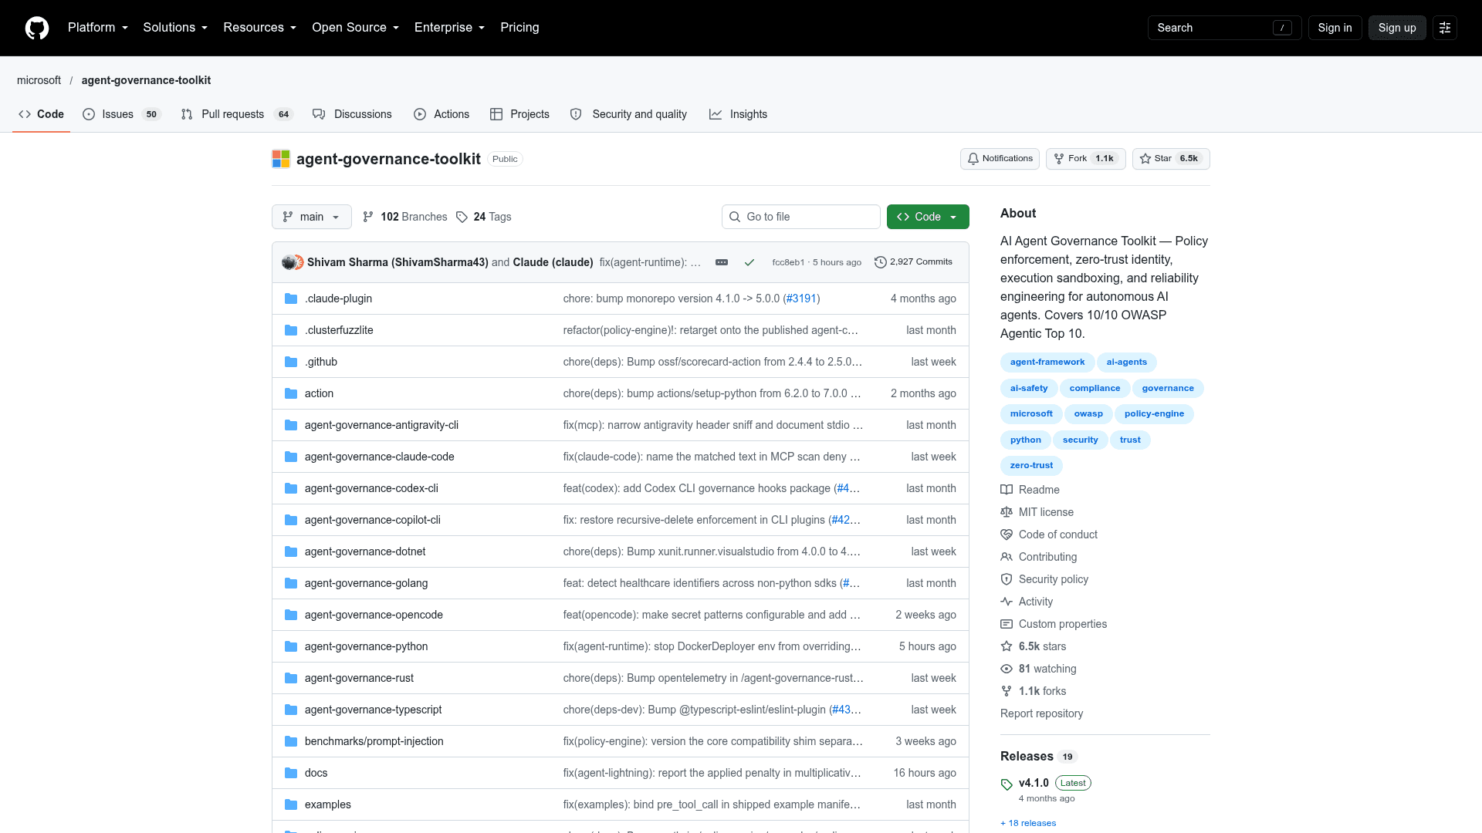Open the examples folder
This screenshot has height=833, width=1482.
[327, 804]
